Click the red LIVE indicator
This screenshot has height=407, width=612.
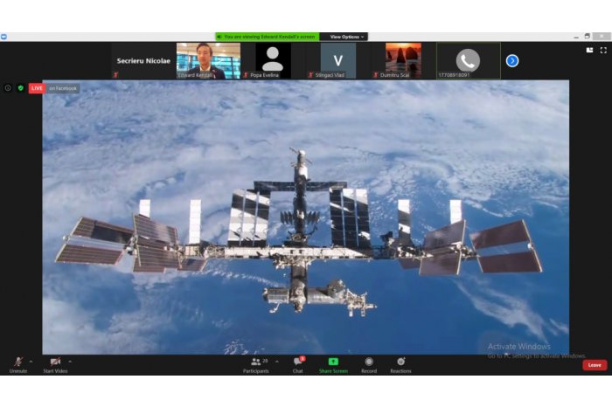(37, 88)
